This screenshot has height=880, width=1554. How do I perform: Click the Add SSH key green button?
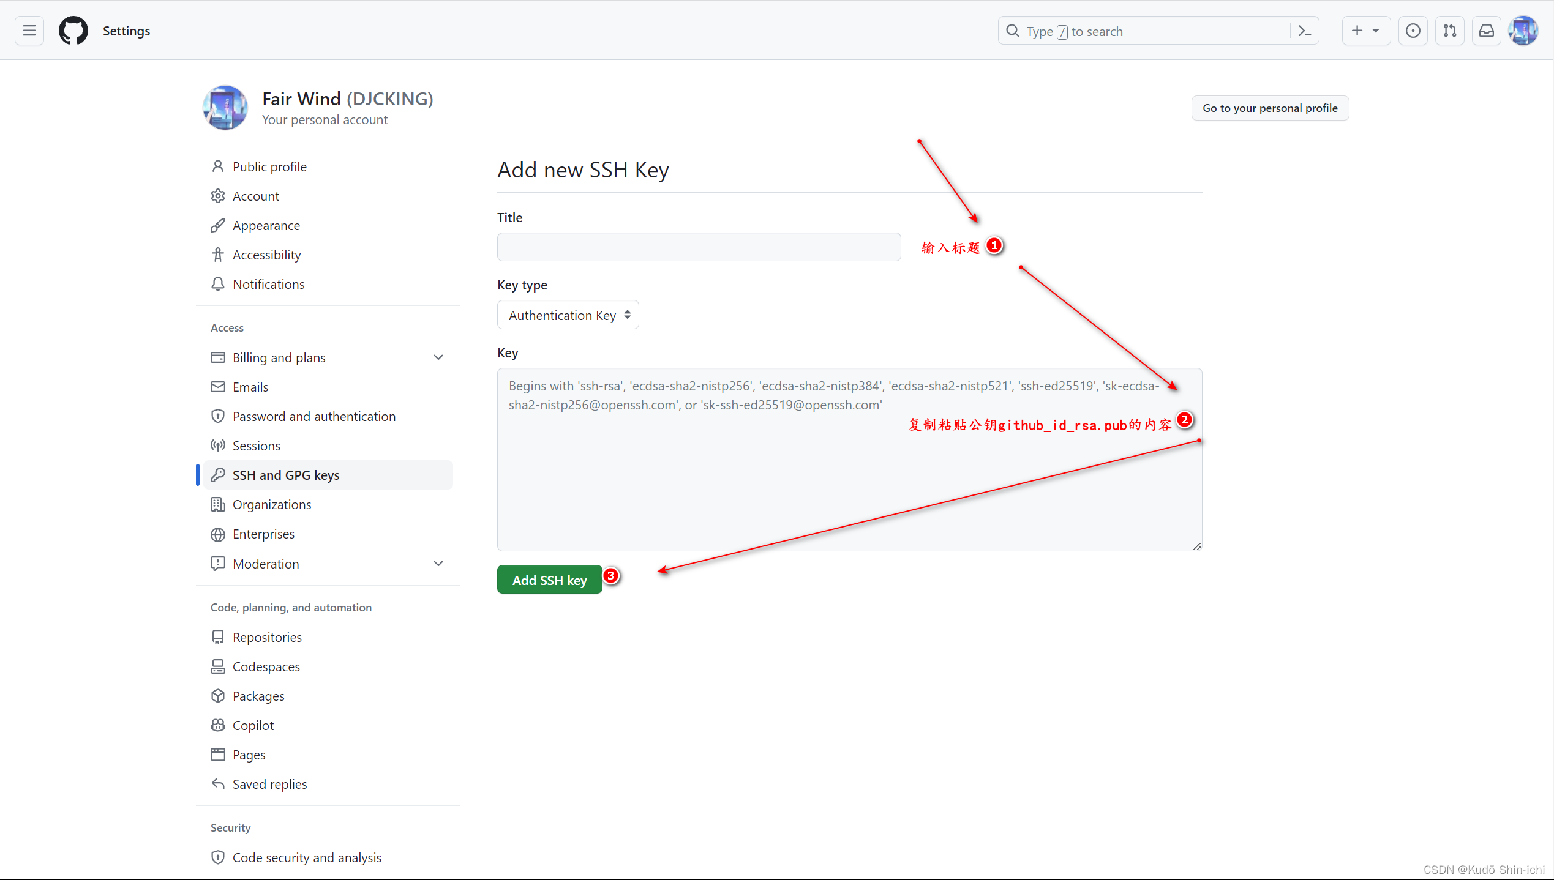click(x=550, y=579)
